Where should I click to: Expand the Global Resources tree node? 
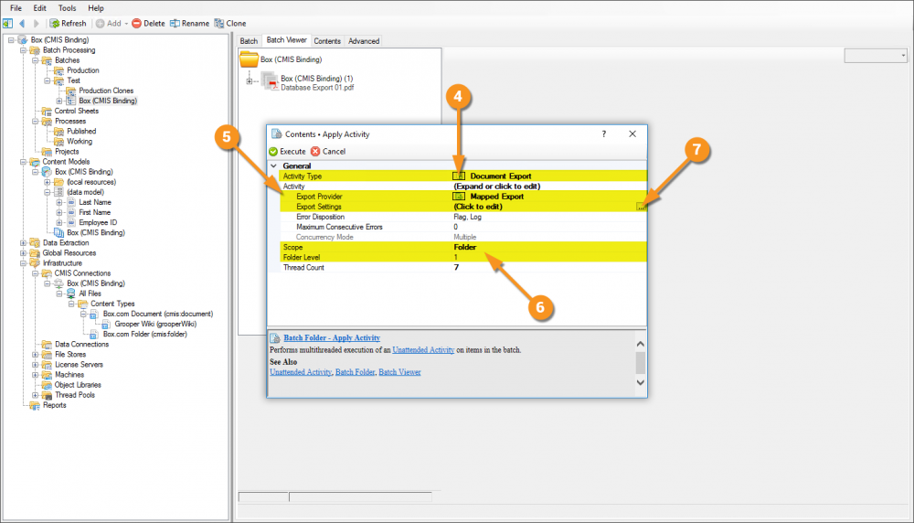[x=24, y=253]
